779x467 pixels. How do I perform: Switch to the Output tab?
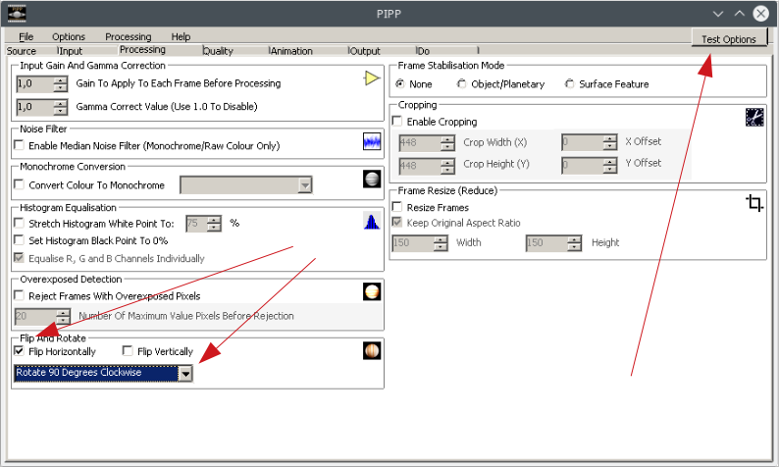click(x=365, y=51)
